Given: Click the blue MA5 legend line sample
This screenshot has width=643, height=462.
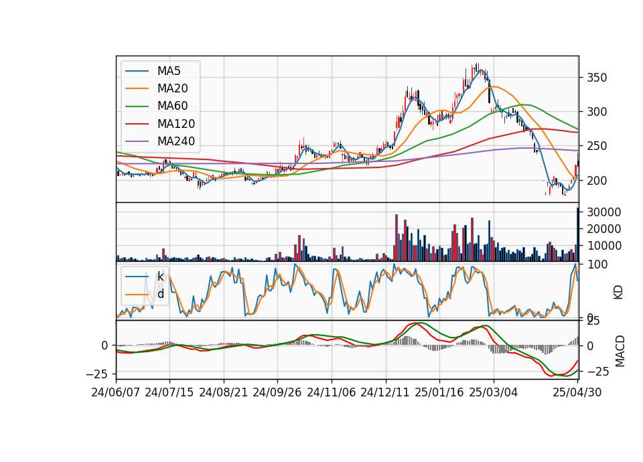Looking at the screenshot, I should [x=137, y=72].
